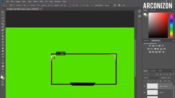
Task: Toggle Quick Mask mode
Action: click(x=3, y=82)
